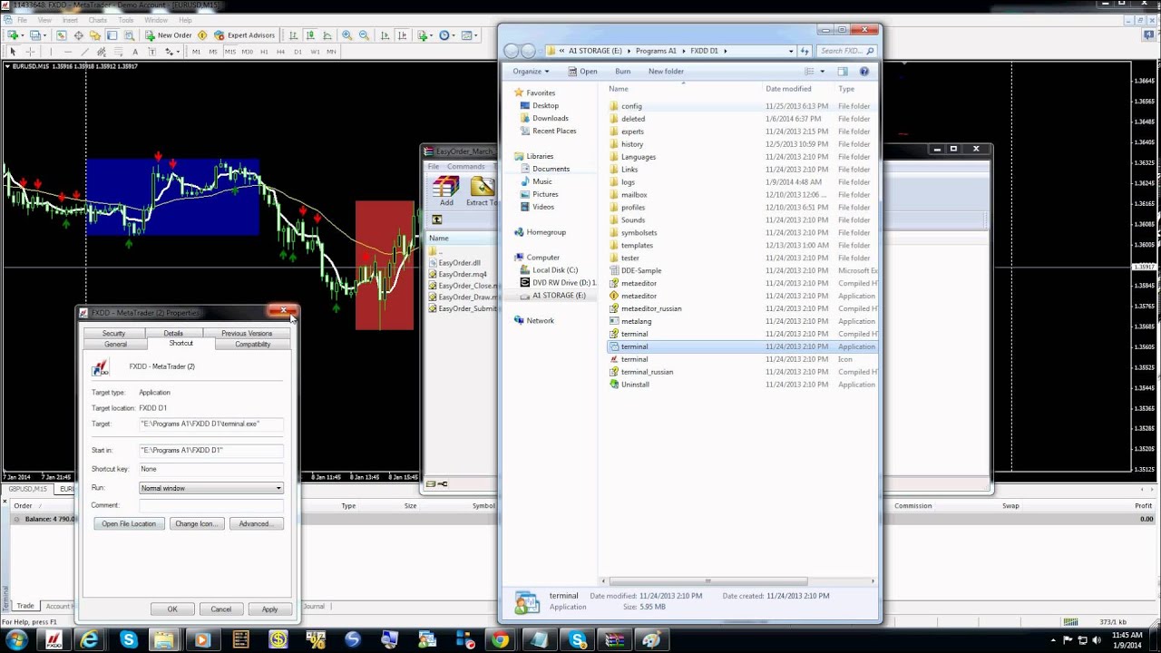
Task: Click the Explorer help icon
Action: (864, 71)
